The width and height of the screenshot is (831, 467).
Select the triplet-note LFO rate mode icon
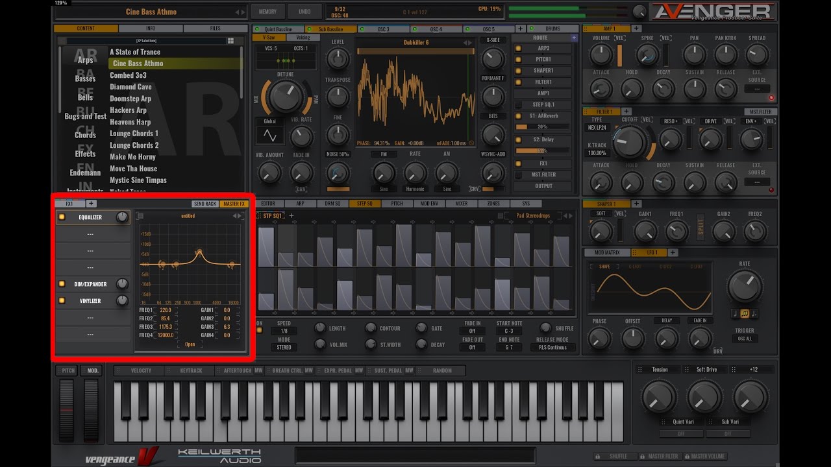pyautogui.click(x=744, y=314)
